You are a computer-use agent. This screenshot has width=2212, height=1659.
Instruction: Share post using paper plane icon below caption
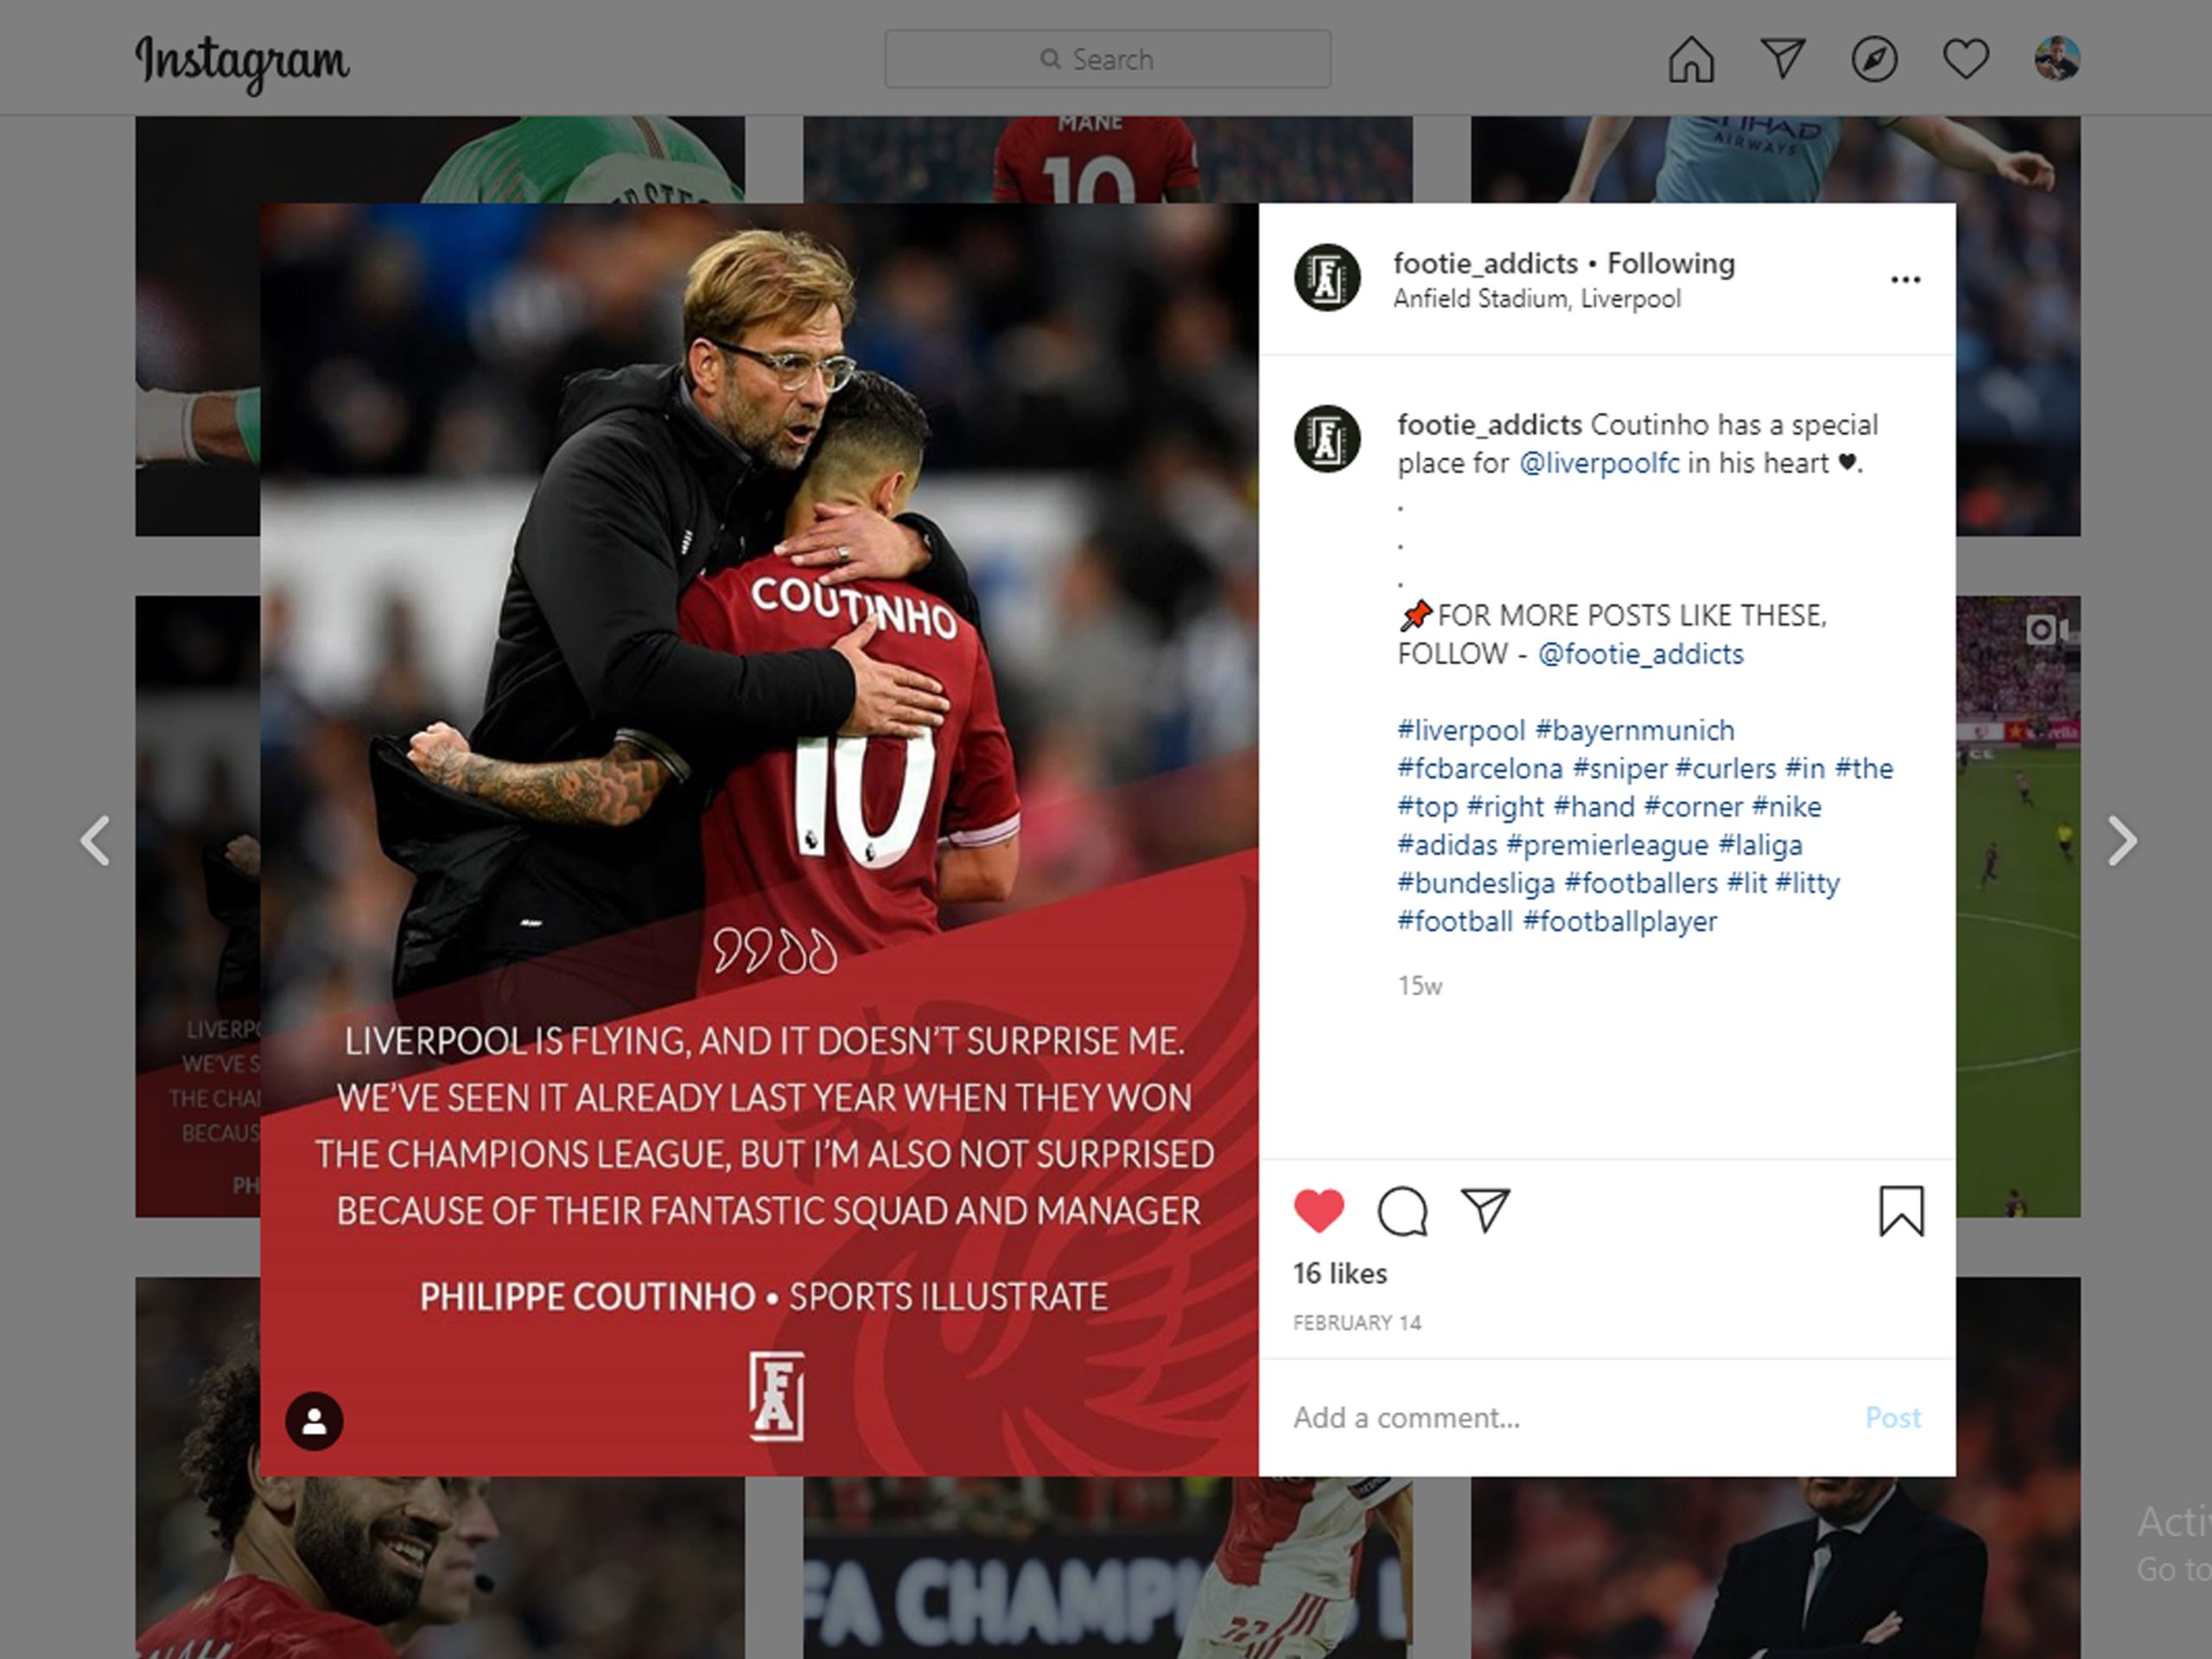pos(1486,1210)
